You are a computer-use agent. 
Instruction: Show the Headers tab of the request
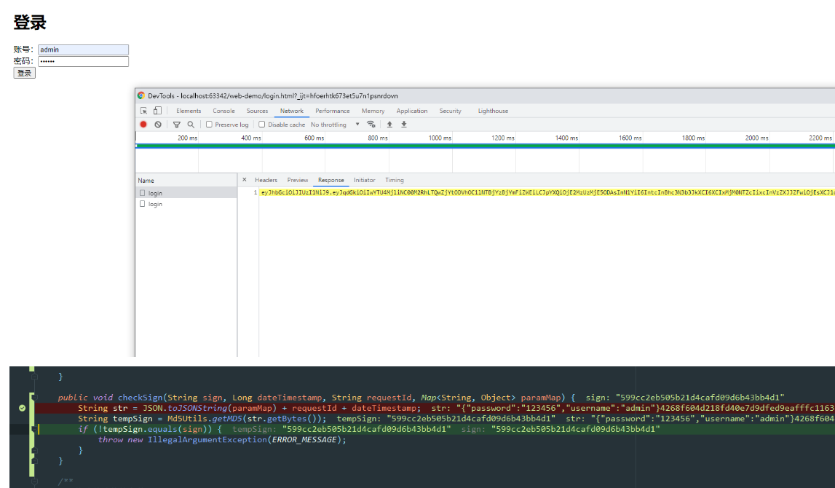[x=266, y=180]
